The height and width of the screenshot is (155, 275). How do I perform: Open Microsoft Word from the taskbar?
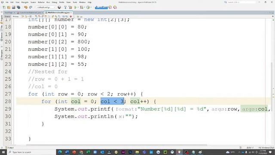[67, 152]
